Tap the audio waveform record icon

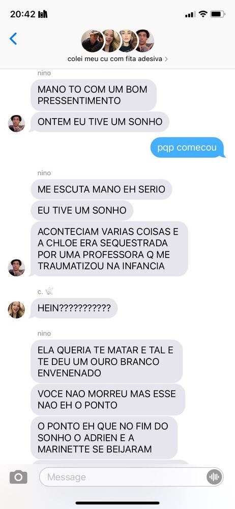(x=214, y=477)
